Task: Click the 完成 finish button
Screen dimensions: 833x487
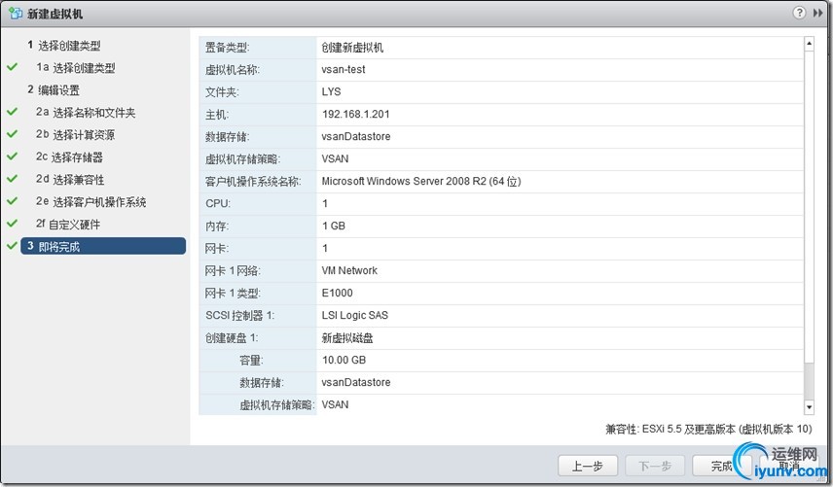Action: 721,467
